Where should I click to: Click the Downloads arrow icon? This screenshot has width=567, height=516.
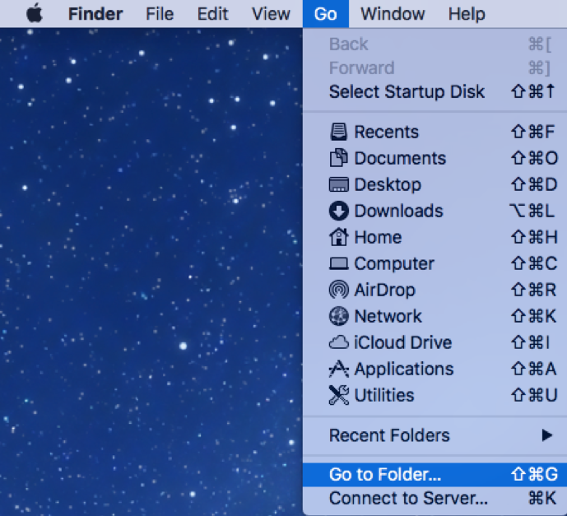click(x=338, y=211)
